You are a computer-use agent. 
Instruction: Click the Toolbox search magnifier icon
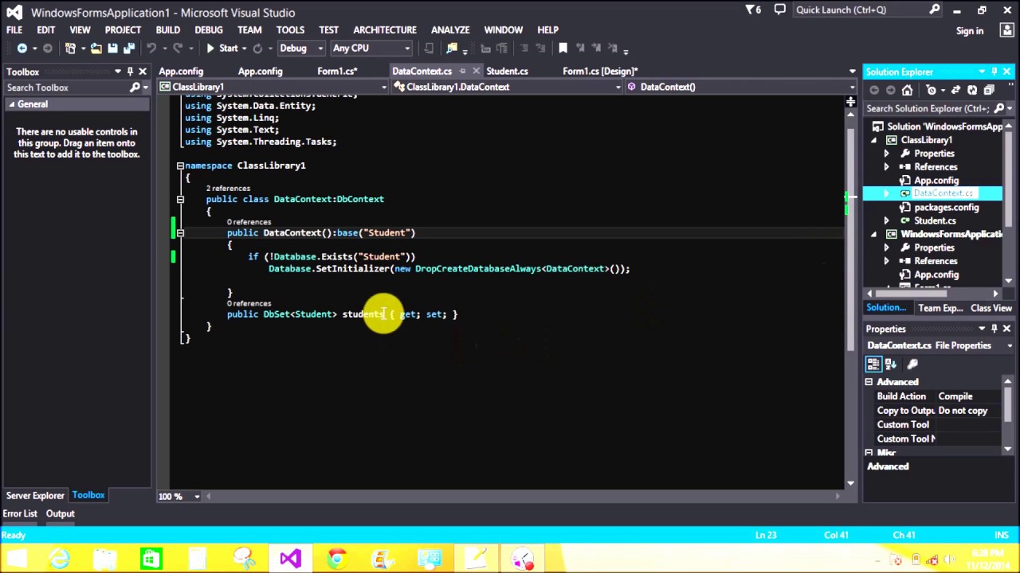pos(135,88)
